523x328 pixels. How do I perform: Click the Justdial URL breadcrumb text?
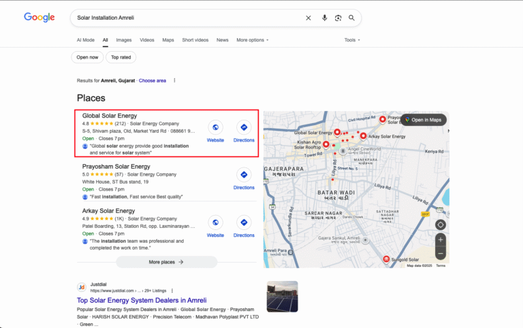129,291
